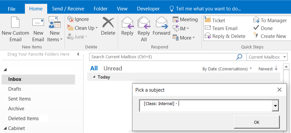The image size is (291, 133).
Task: Select the Home ribbon tab
Action: tap(36, 9)
